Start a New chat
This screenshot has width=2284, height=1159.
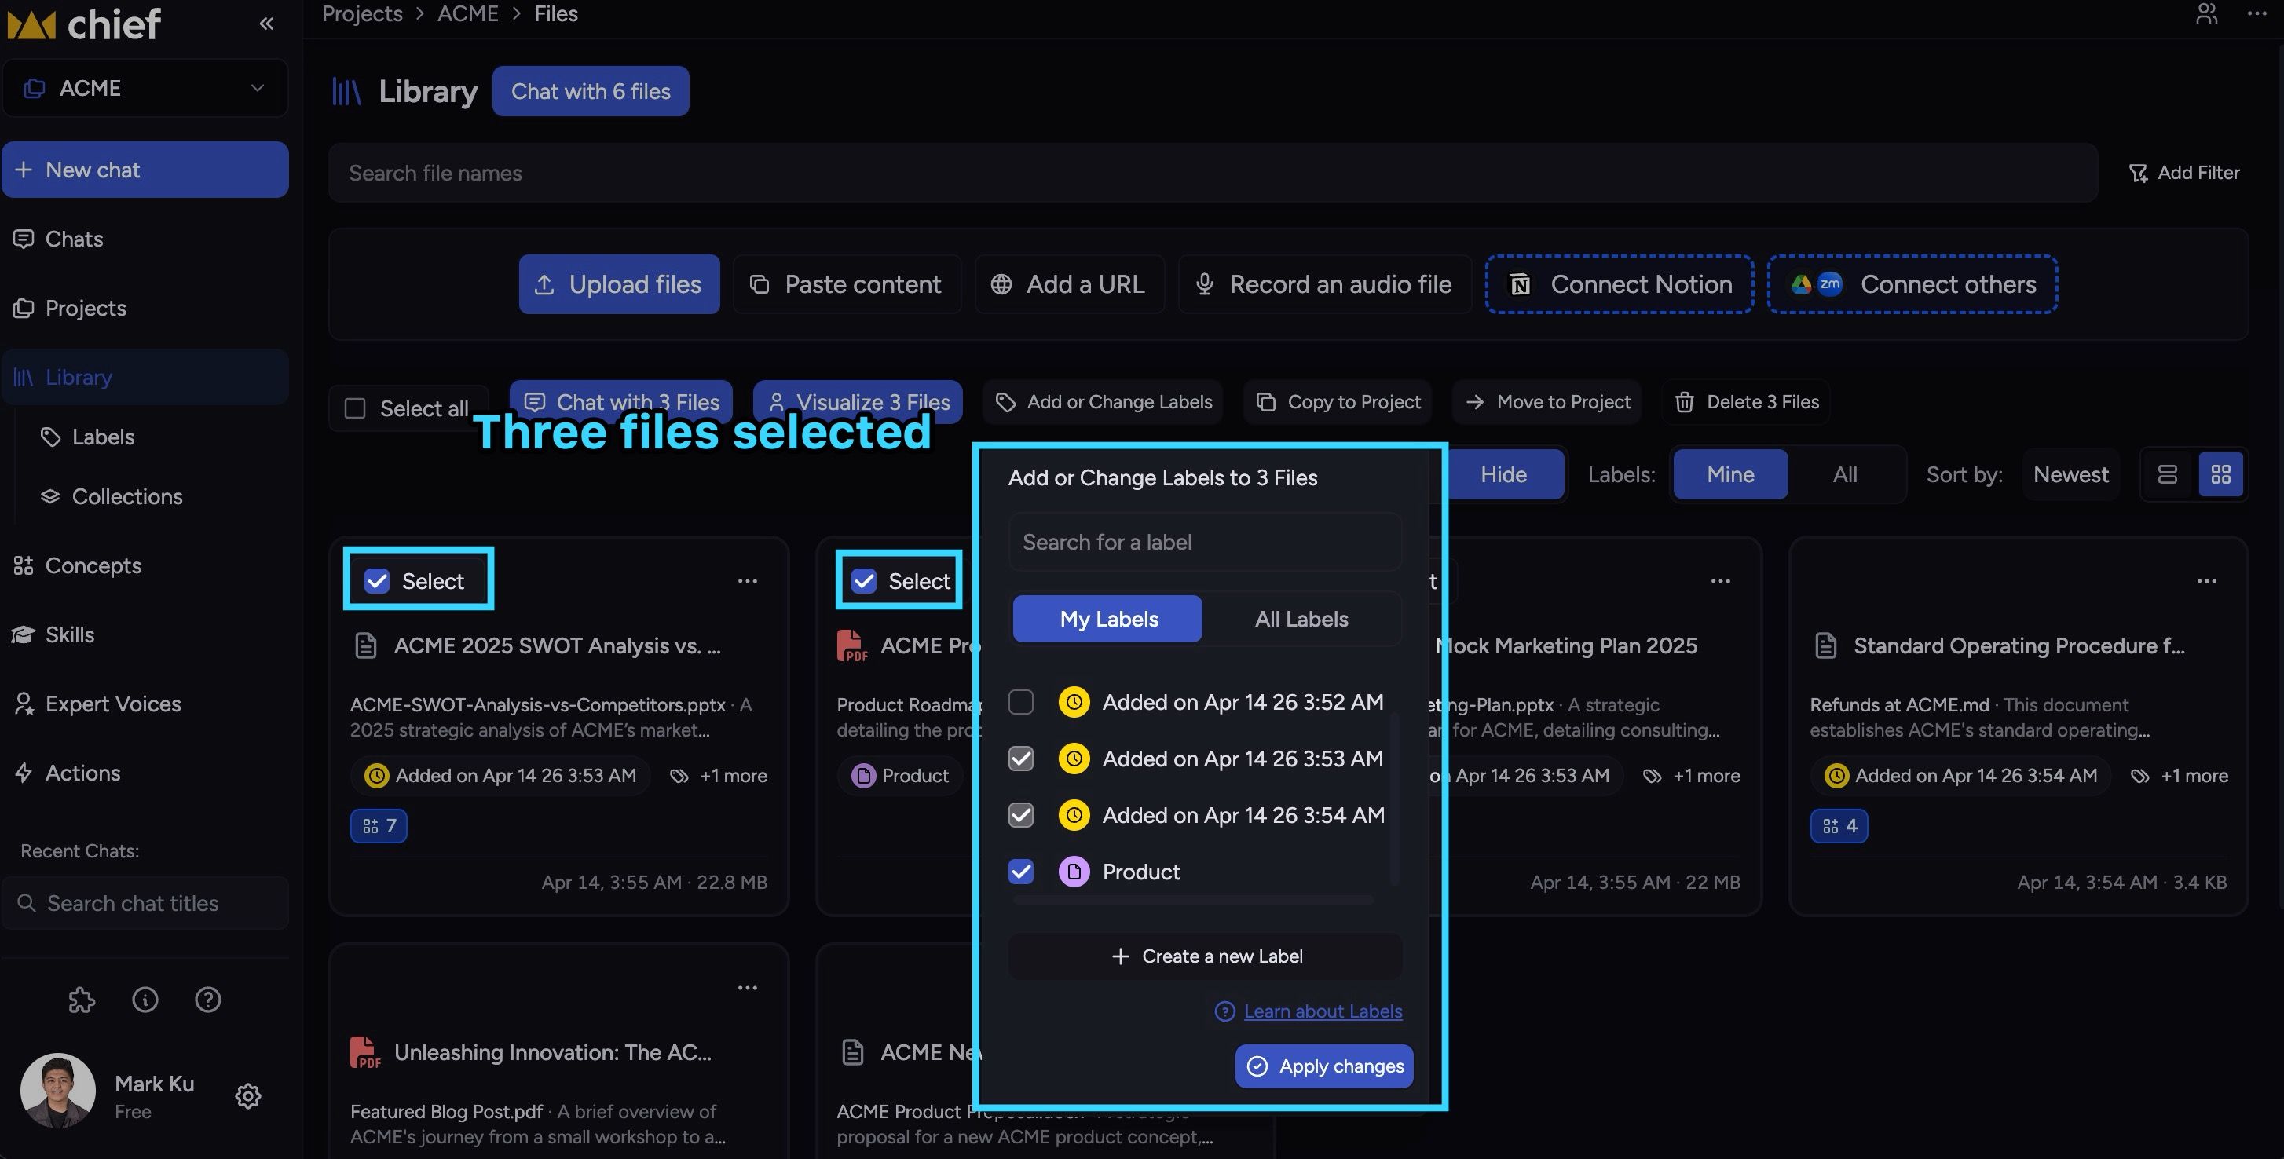tap(145, 170)
